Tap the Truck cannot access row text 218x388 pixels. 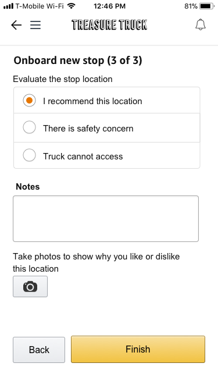point(83,156)
